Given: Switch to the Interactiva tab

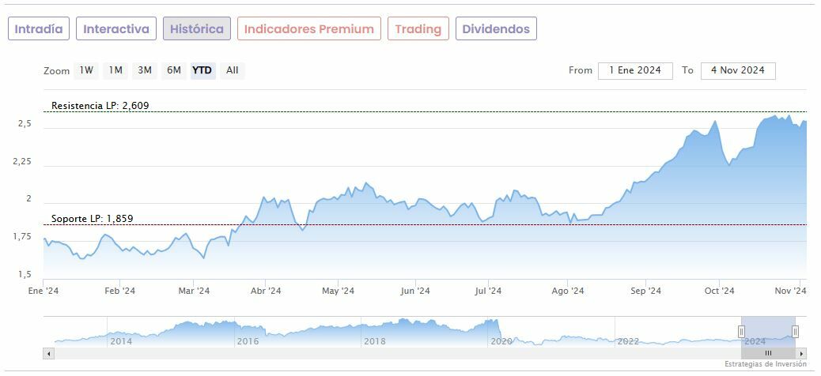Looking at the screenshot, I should (116, 29).
